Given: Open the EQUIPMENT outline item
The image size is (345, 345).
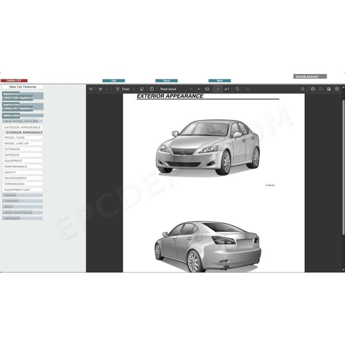Looking at the screenshot, I should (23, 161).
